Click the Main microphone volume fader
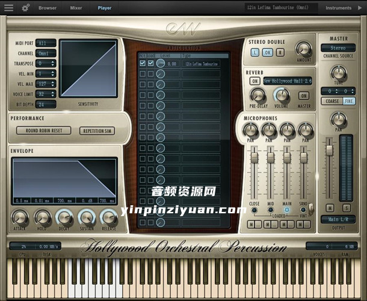367x301 pixels. click(287, 157)
